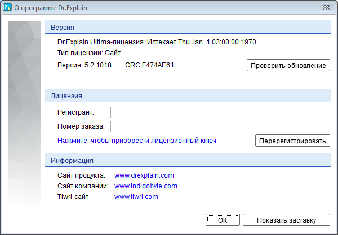The width and height of the screenshot is (338, 235).
Task: Click the Версия: 5.2.1018 version text
Action: pyautogui.click(x=84, y=65)
